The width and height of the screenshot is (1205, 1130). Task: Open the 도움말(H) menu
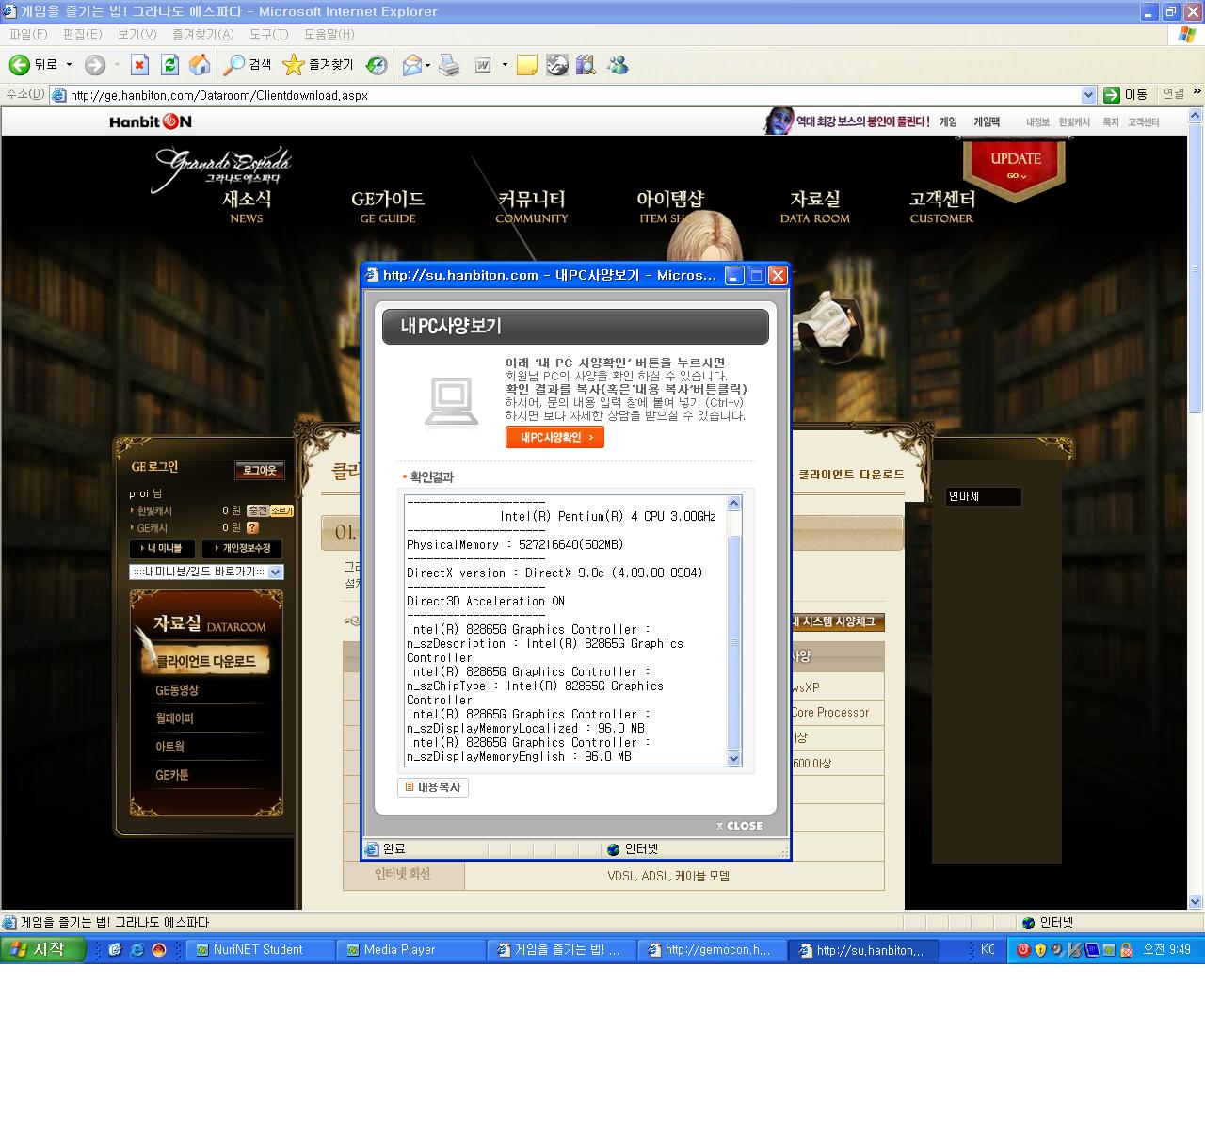pos(329,34)
